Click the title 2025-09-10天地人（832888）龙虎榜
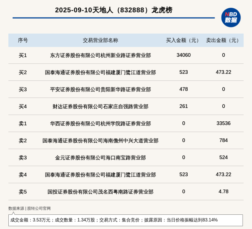Viewport: 252px width, 229px height. [x=114, y=10]
